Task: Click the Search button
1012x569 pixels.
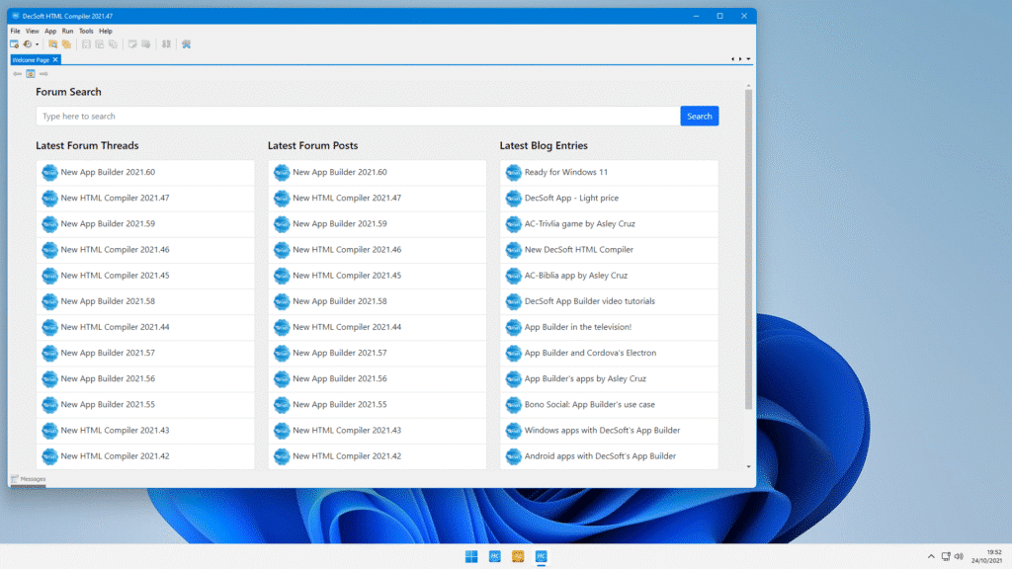Action: pos(699,116)
